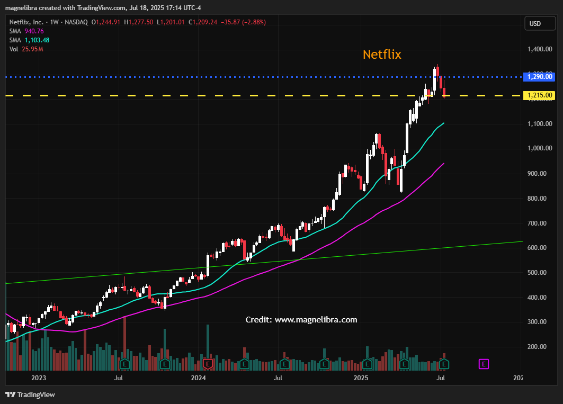Click the low price L1,201.01 value
Image resolution: width=563 pixels, height=404 pixels.
pos(171,22)
